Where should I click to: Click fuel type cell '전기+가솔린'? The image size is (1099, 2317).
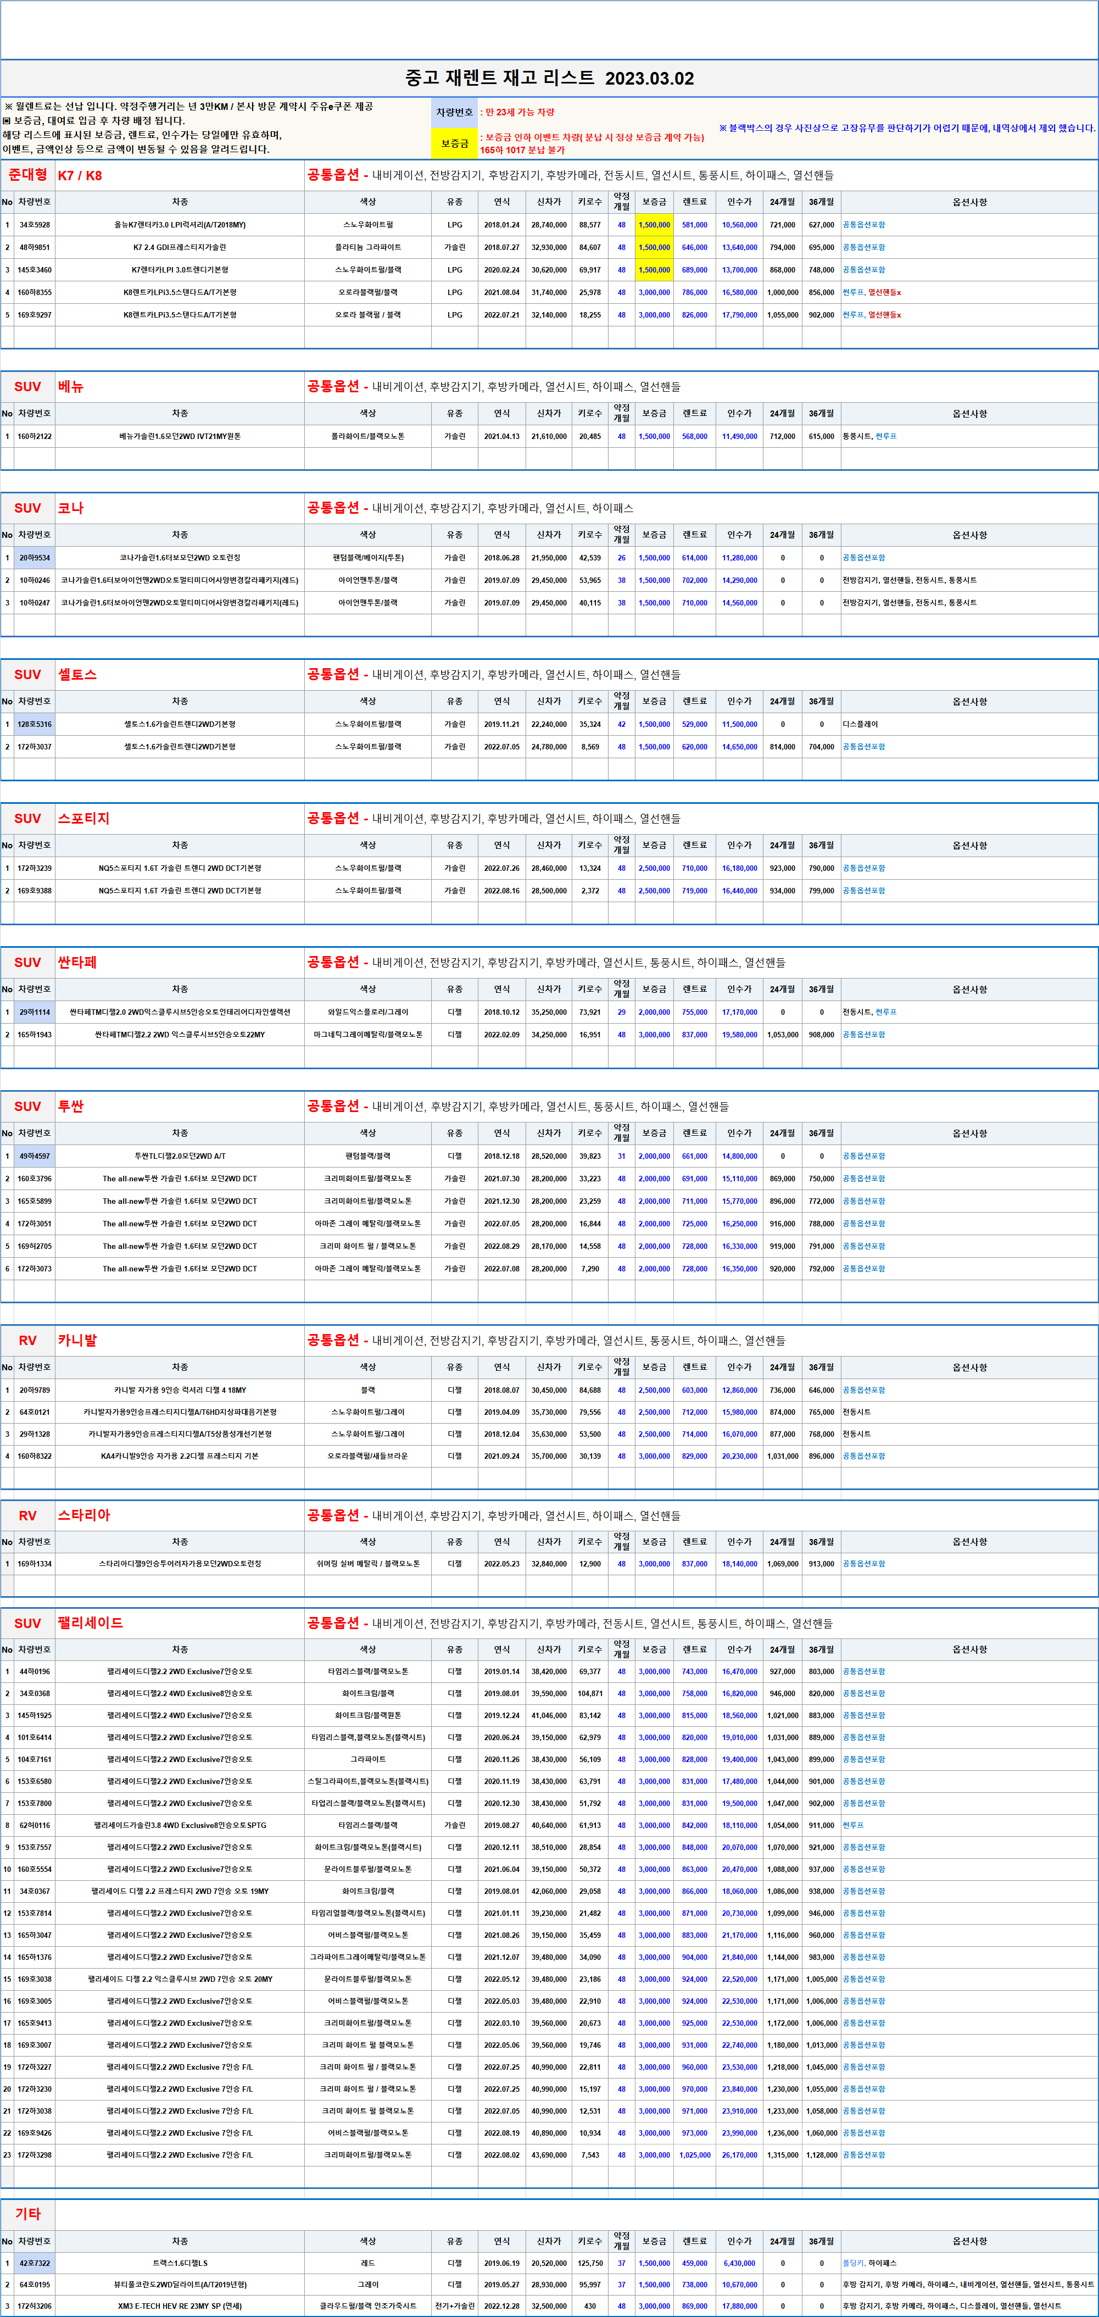tap(455, 2305)
